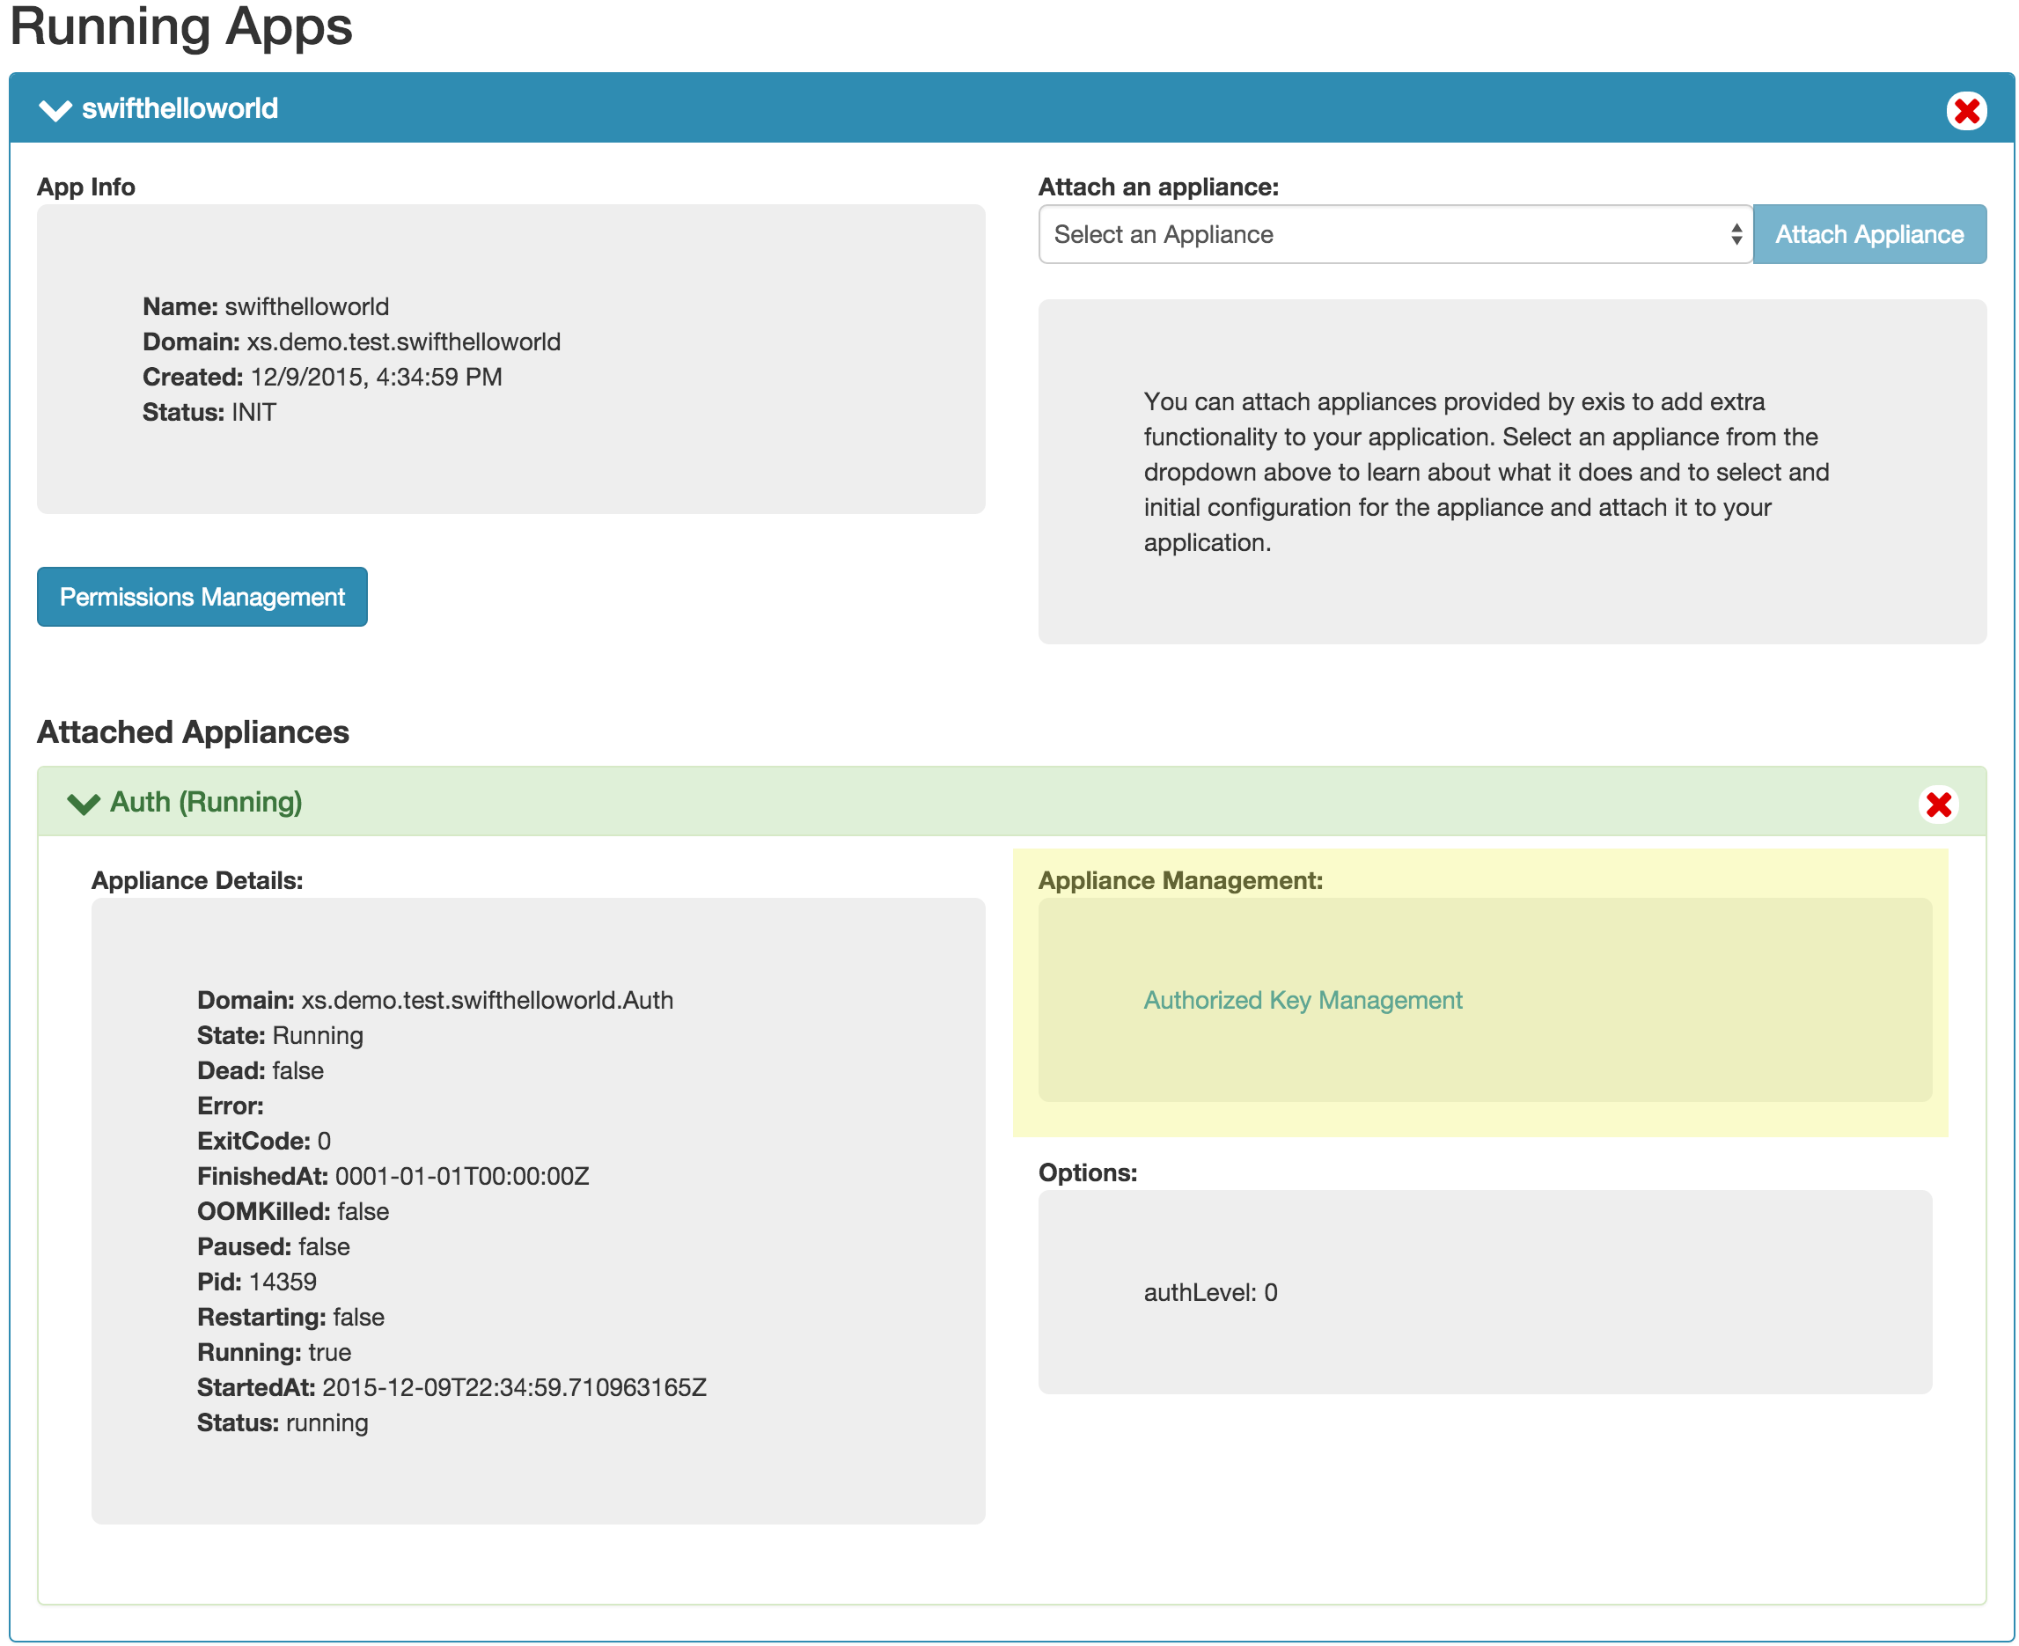Click the Appliance Management label
Screen dimensions: 2019x1646
pos(1179,880)
